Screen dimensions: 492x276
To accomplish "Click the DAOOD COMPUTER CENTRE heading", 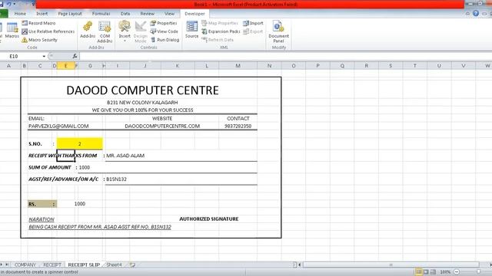I will (x=142, y=90).
